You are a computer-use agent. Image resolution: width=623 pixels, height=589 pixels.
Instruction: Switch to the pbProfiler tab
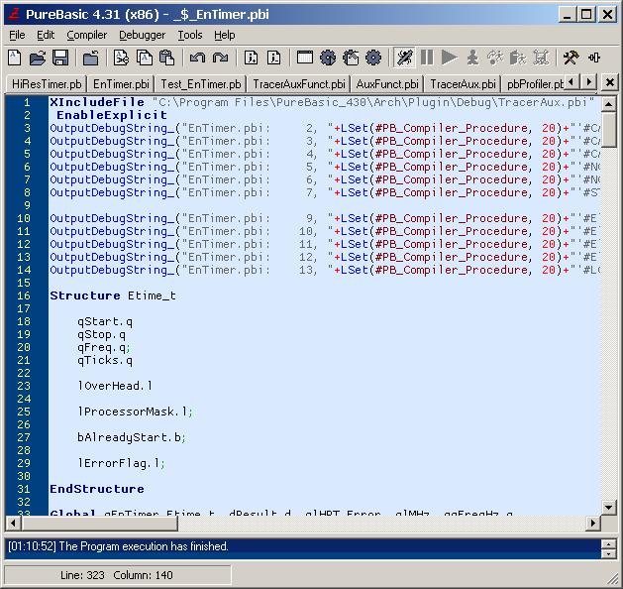pyautogui.click(x=535, y=84)
